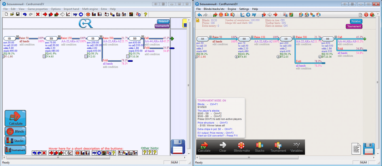The height and width of the screenshot is (166, 382).
Task: Click blue Undo arrow in right window toolbar
Action: click(x=200, y=15)
